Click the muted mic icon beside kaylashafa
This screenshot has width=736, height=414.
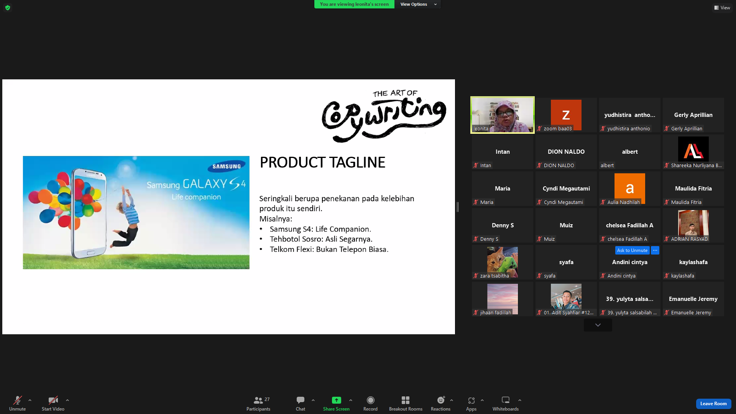tap(667, 276)
